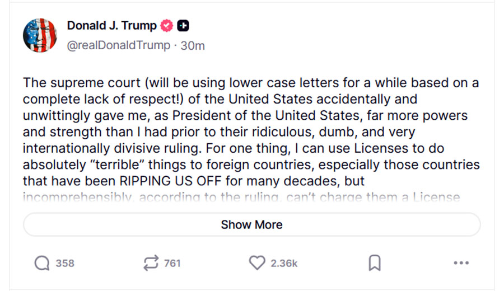Screen dimensions: 504x291
Task: Click the 2.36k likes count
Action: tap(284, 263)
